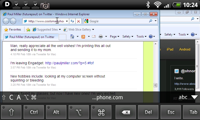Toggle the Shift arrow key
This screenshot has height=120, width=200.
tap(11, 112)
